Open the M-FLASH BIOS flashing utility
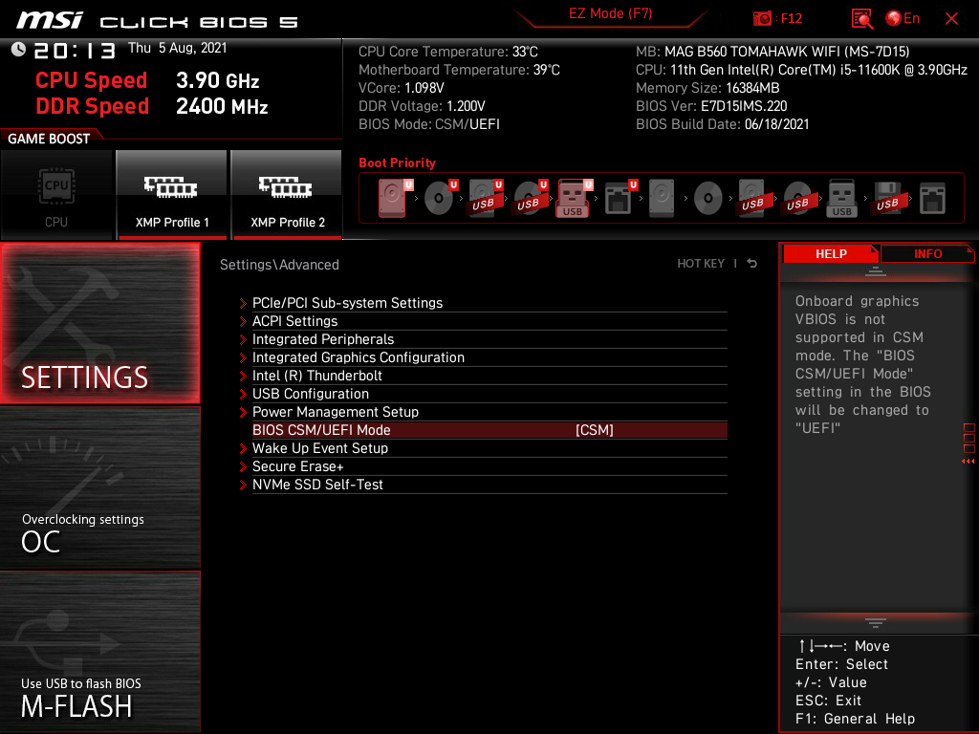 point(100,652)
